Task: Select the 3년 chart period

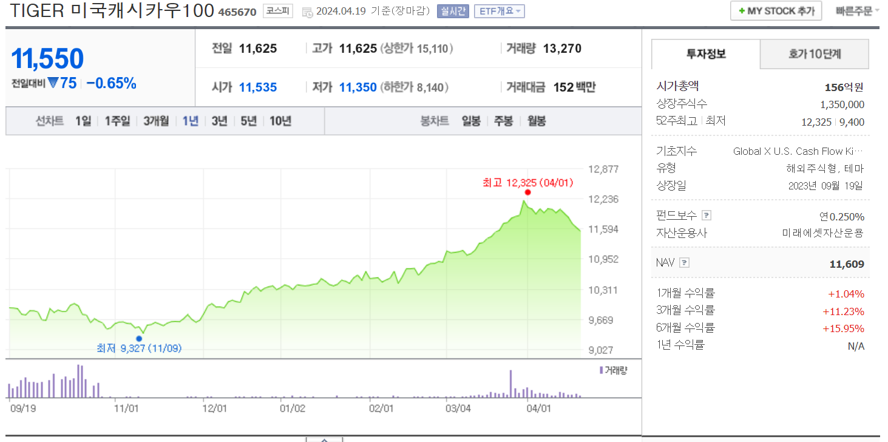Action: (220, 121)
